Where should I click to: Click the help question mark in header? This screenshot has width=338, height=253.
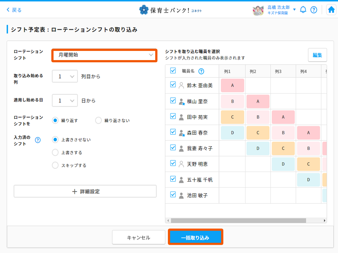[x=314, y=10]
